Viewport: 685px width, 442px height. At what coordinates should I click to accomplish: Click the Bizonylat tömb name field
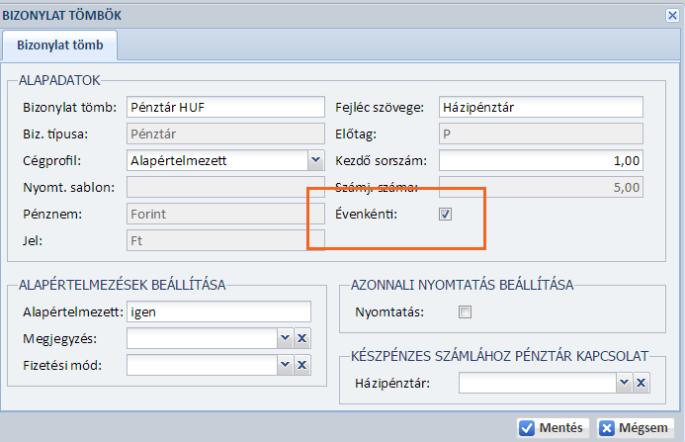[x=224, y=107]
